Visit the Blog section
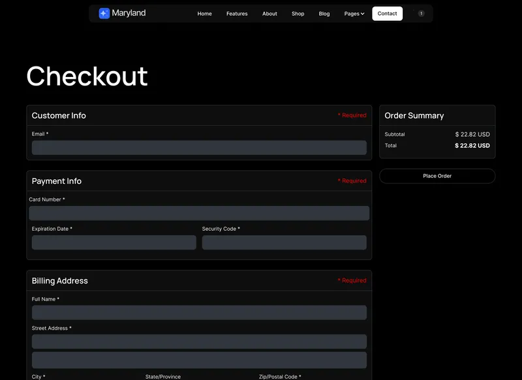Image resolution: width=522 pixels, height=380 pixels. coord(324,13)
